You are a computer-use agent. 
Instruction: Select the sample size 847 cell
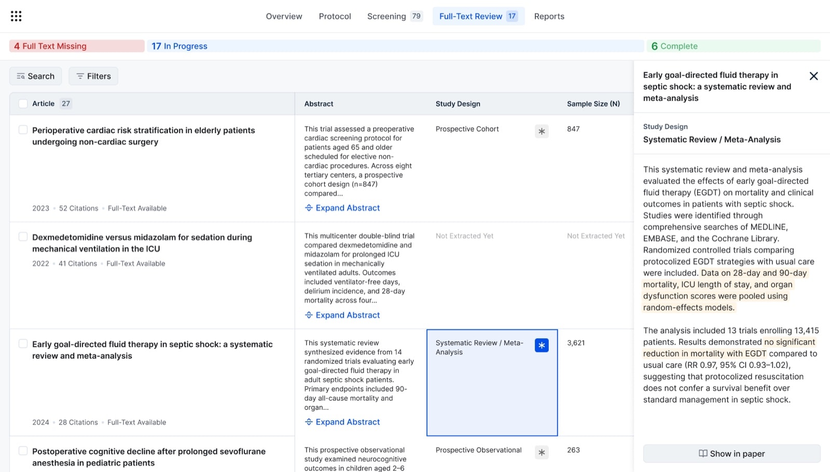click(573, 129)
